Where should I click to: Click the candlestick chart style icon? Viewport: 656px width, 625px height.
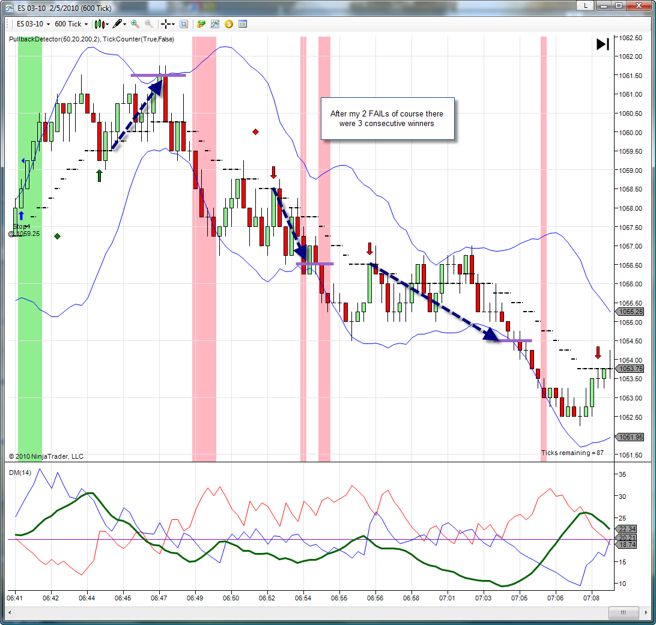point(99,24)
